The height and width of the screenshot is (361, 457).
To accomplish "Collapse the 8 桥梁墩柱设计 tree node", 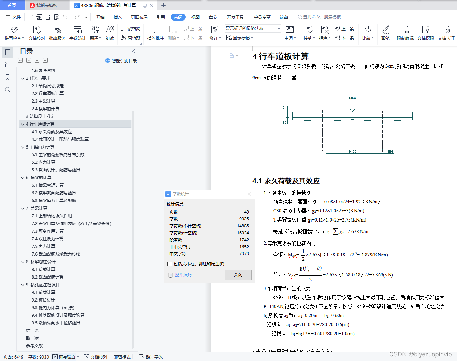I will pyautogui.click(x=23, y=262).
